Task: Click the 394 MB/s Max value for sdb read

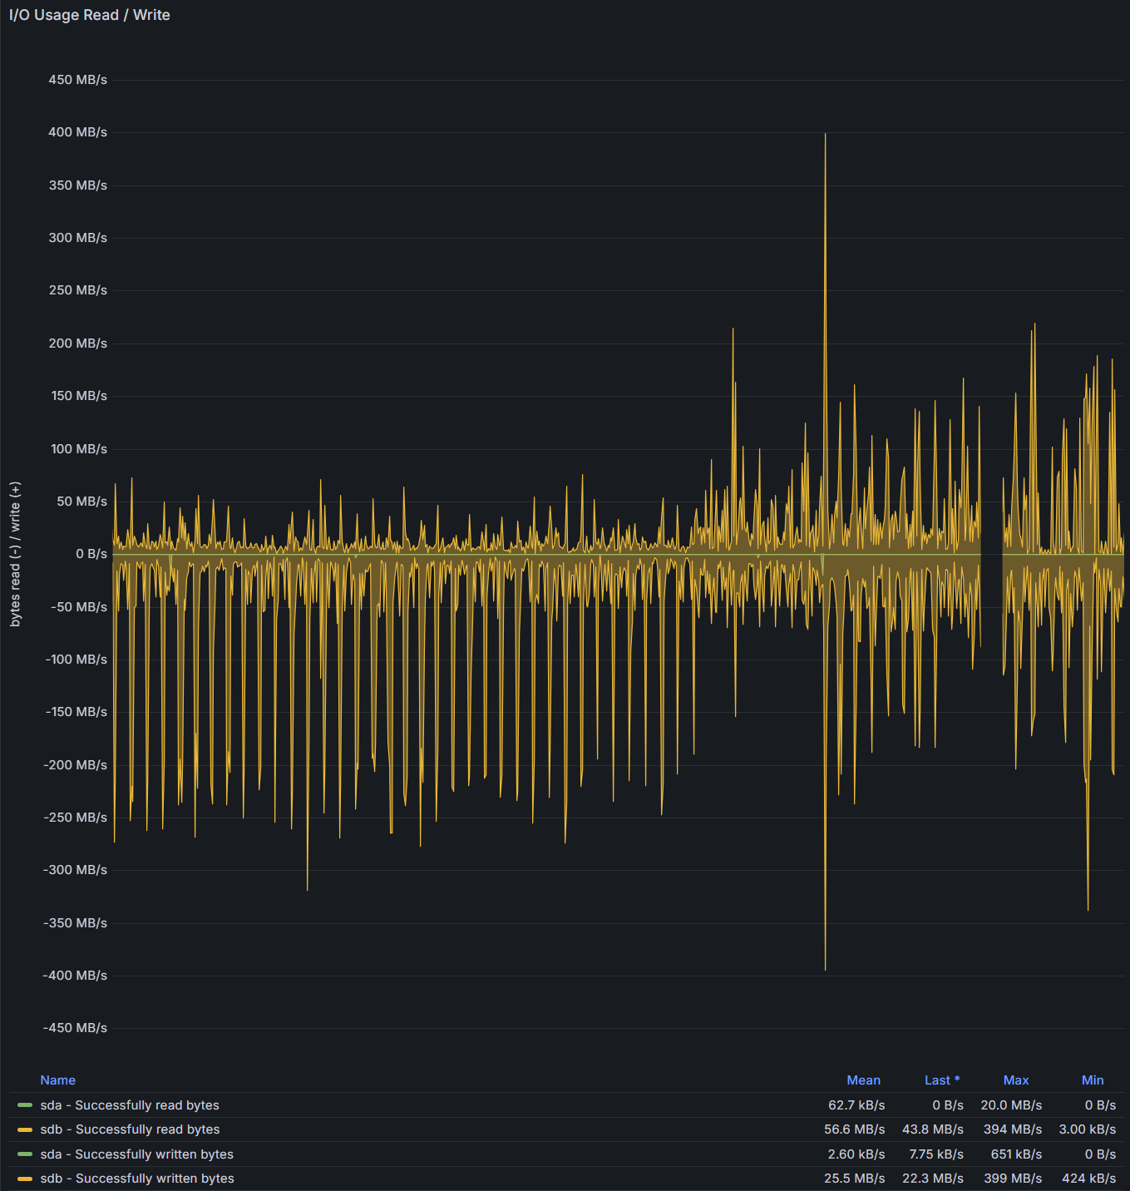Action: [1012, 1129]
